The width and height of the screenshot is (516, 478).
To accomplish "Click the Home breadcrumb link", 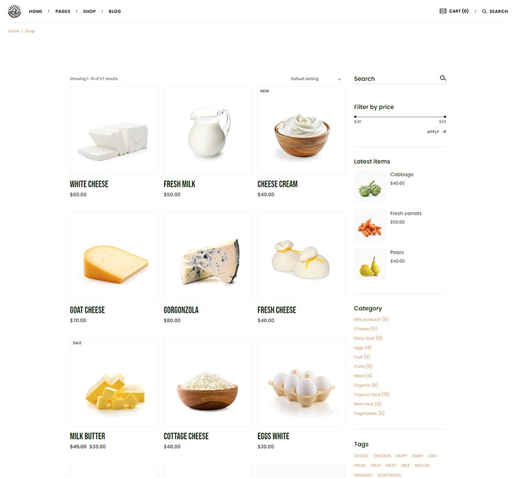I will click(x=13, y=31).
